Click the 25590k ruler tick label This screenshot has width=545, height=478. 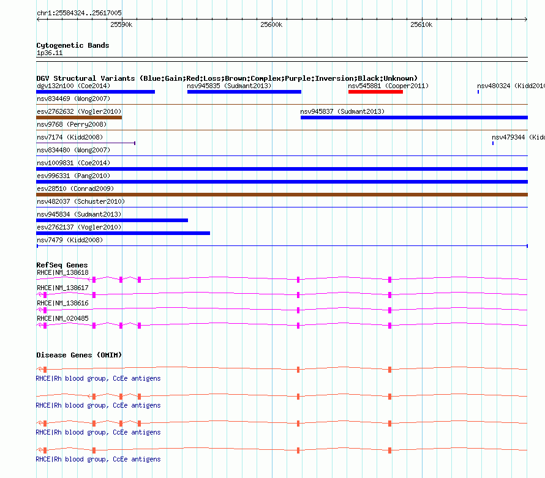(x=121, y=24)
